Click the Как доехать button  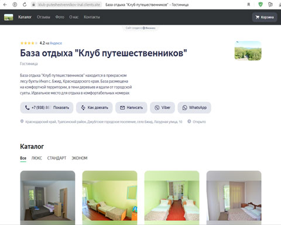(94, 108)
